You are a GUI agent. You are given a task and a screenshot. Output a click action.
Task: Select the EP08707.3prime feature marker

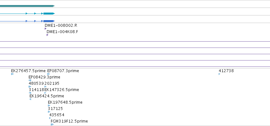(x=49, y=74)
